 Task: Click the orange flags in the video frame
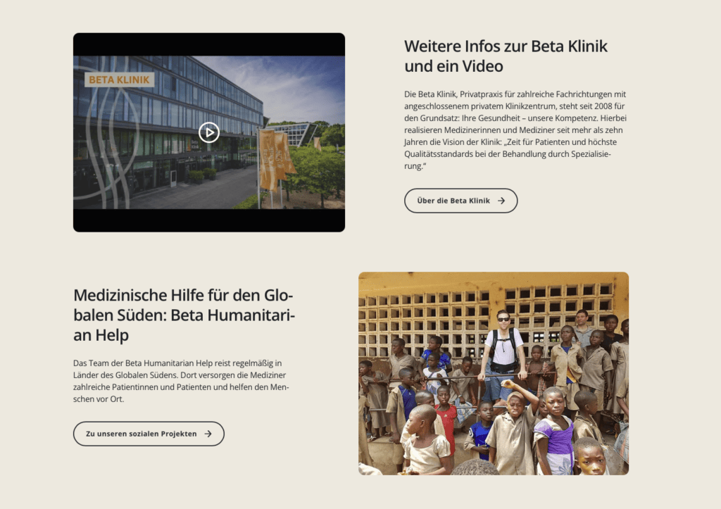(275, 158)
